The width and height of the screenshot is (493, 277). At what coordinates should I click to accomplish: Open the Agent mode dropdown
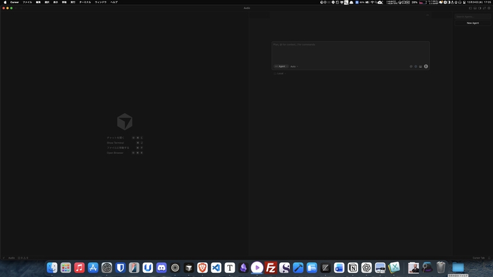[x=281, y=66]
